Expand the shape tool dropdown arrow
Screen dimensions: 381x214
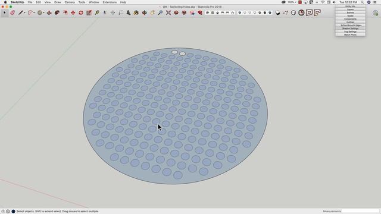[43, 13]
